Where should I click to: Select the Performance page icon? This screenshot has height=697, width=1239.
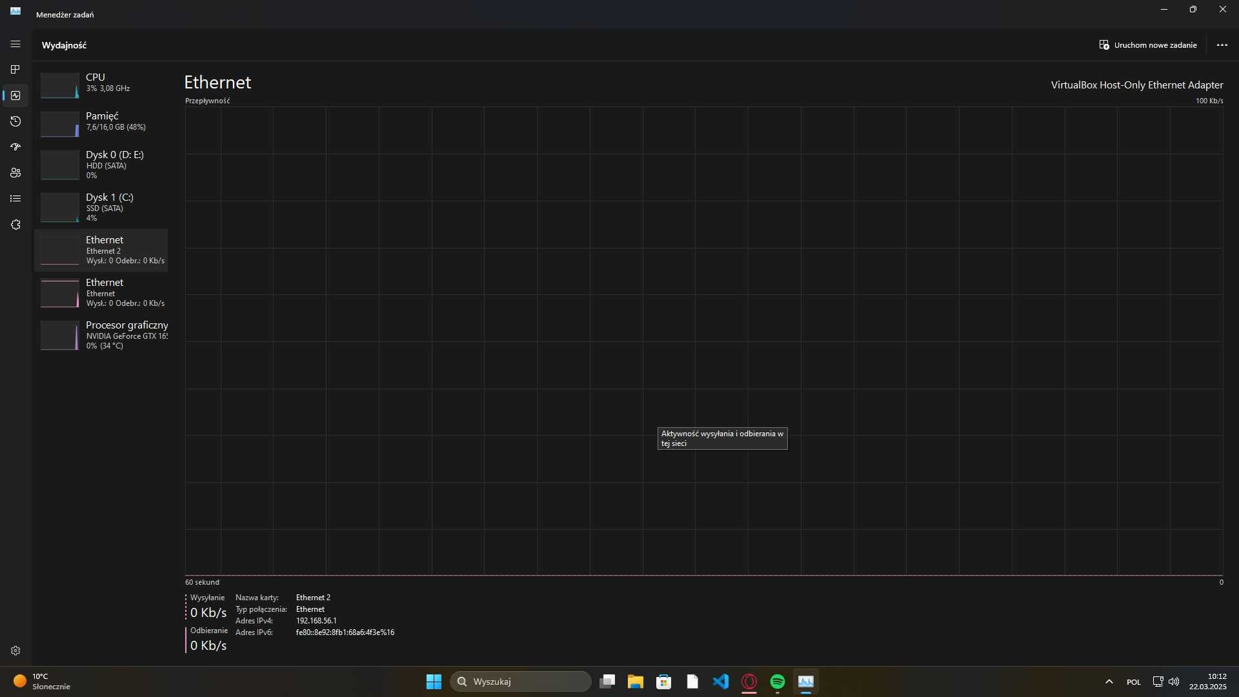(x=15, y=96)
